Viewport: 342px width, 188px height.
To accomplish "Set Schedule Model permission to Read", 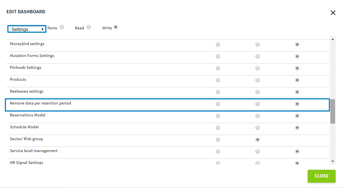I will click(x=257, y=127).
